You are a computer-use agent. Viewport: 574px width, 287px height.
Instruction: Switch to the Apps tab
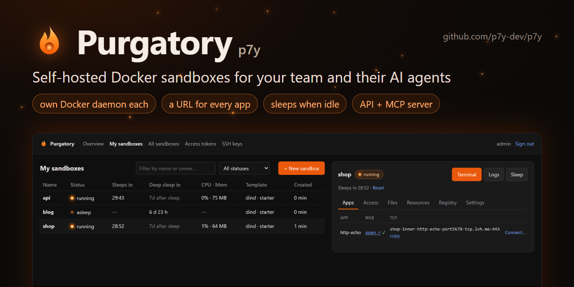click(348, 203)
